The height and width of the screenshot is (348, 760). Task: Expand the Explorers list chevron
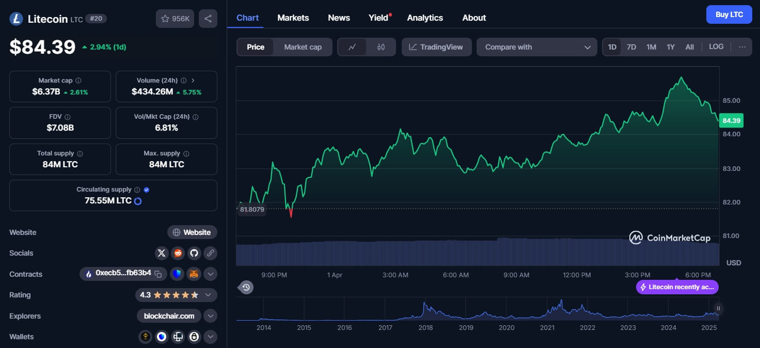point(210,316)
